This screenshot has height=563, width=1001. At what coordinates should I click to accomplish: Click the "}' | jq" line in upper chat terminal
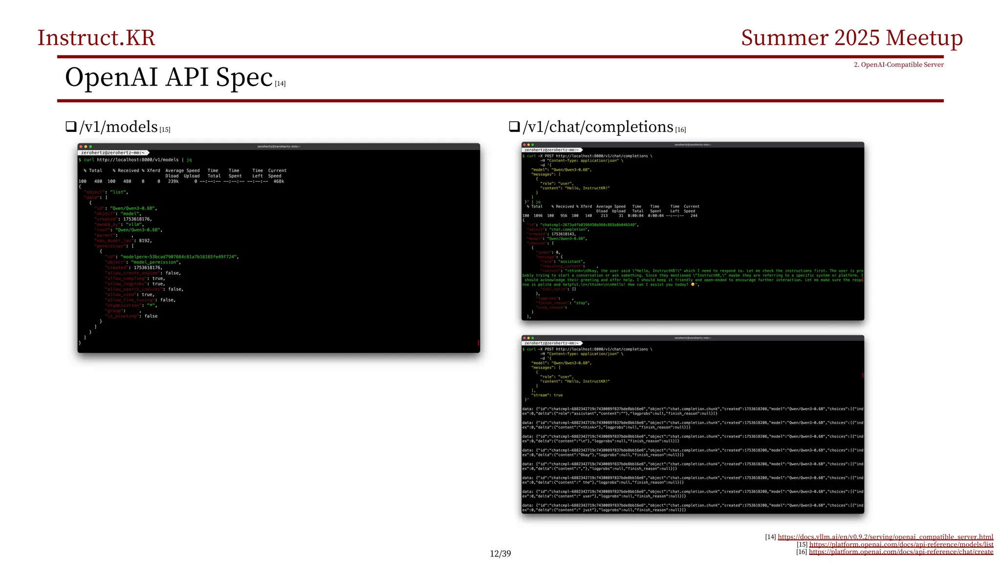[532, 201]
